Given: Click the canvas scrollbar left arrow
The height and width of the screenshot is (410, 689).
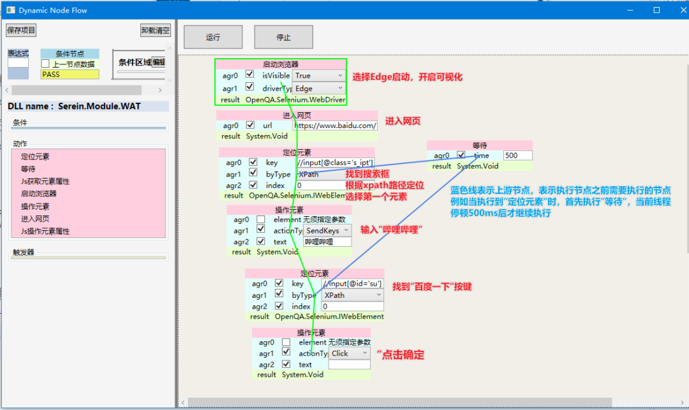Looking at the screenshot, I should [x=183, y=402].
